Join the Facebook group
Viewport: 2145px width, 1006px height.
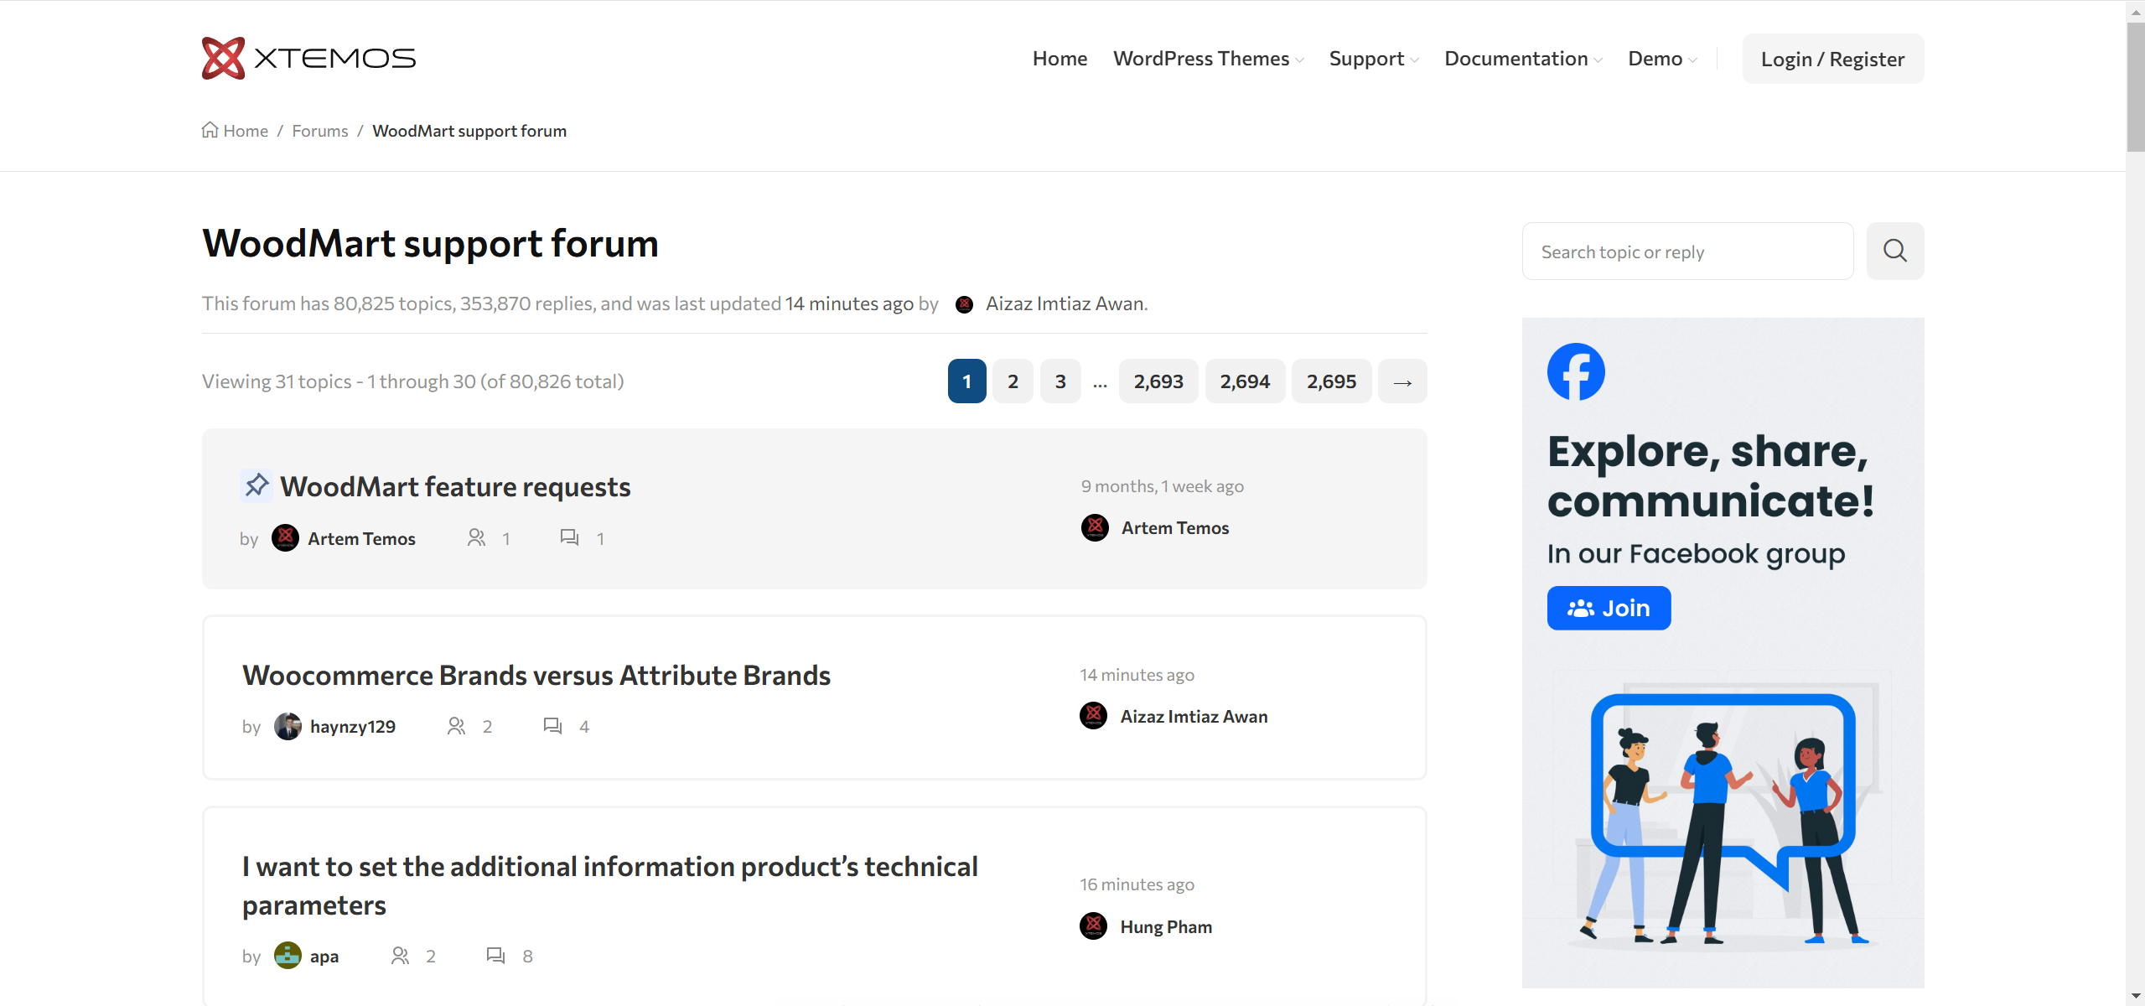click(1608, 608)
